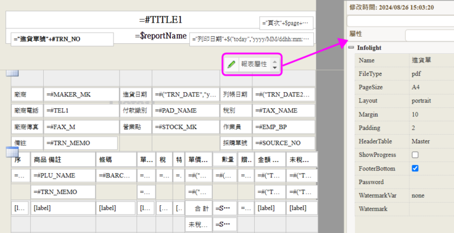
Task: Click the =#PLU_NAME detail cell
Action: [x=63, y=176]
